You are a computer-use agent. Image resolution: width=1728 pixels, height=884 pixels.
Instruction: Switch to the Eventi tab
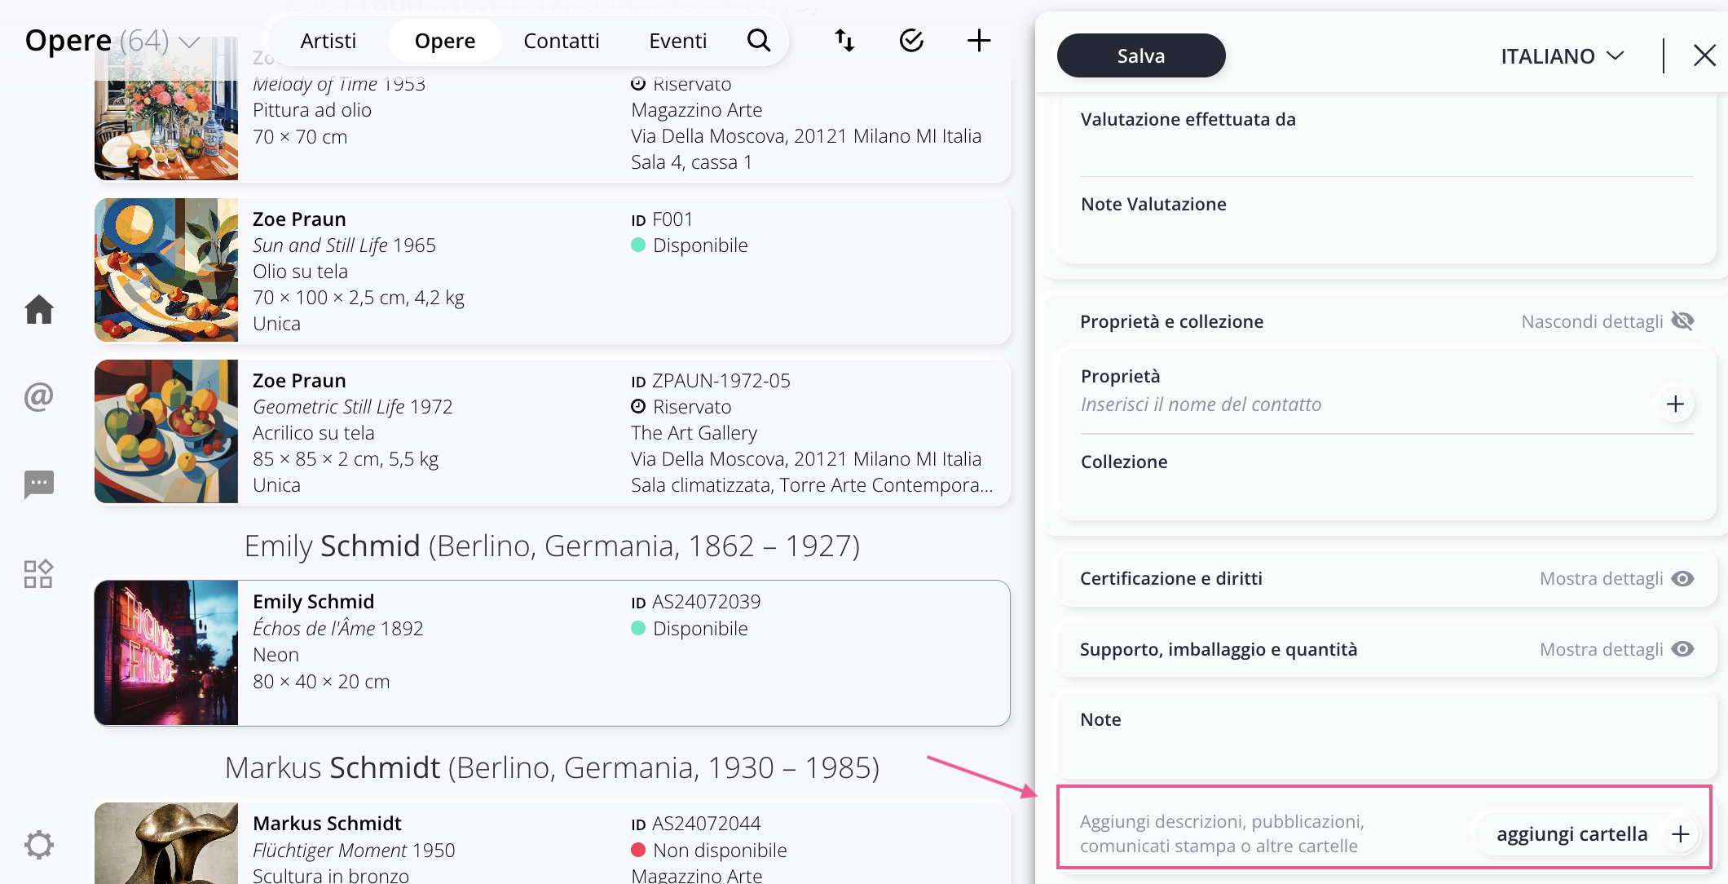(677, 41)
